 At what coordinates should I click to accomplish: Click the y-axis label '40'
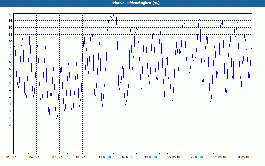[11, 97]
